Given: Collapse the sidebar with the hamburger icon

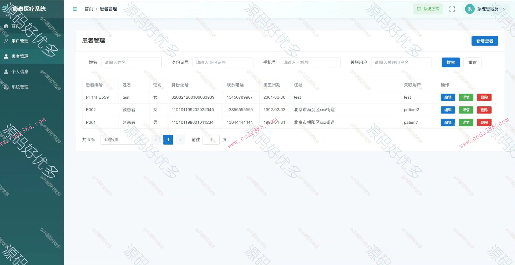Looking at the screenshot, I should (x=75, y=9).
